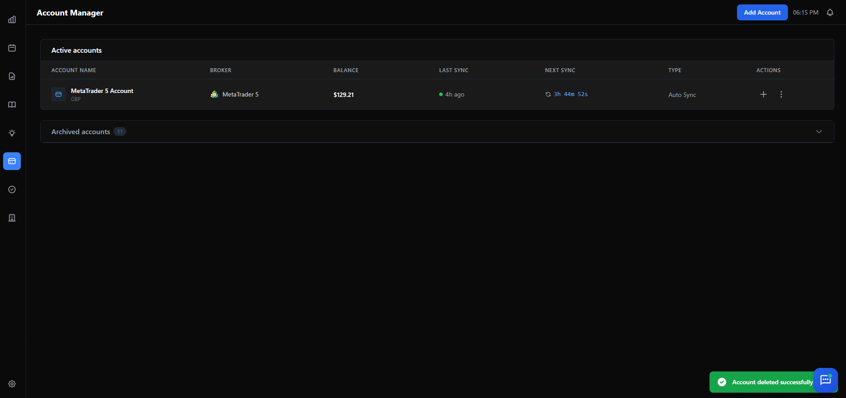Click the NEXT SYNC column header

[560, 70]
